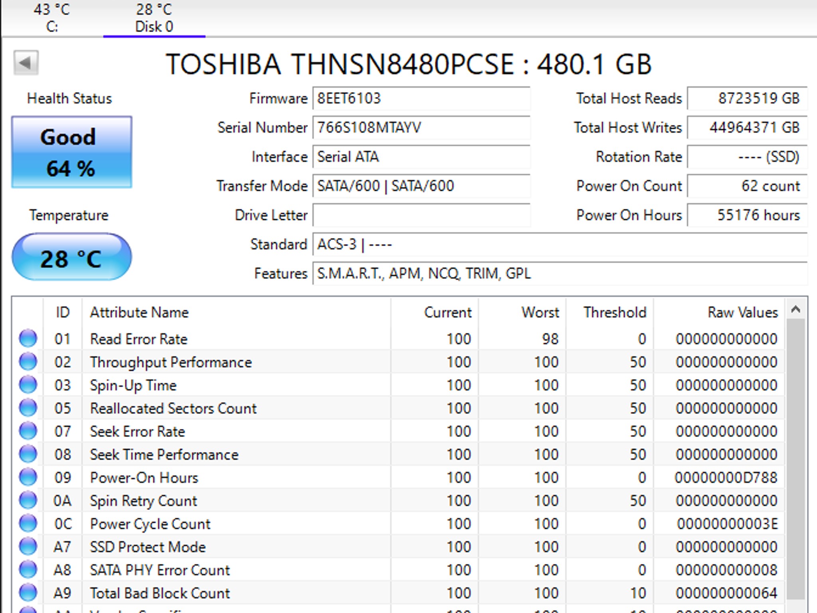817x613 pixels.
Task: Click the Serial Number field
Action: pyautogui.click(x=421, y=128)
